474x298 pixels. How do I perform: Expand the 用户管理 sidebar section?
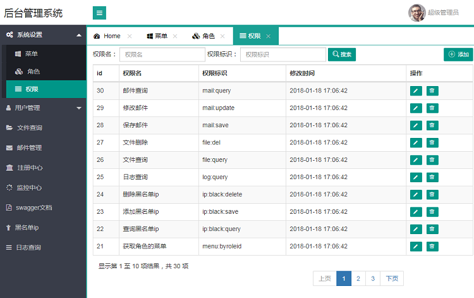point(43,108)
